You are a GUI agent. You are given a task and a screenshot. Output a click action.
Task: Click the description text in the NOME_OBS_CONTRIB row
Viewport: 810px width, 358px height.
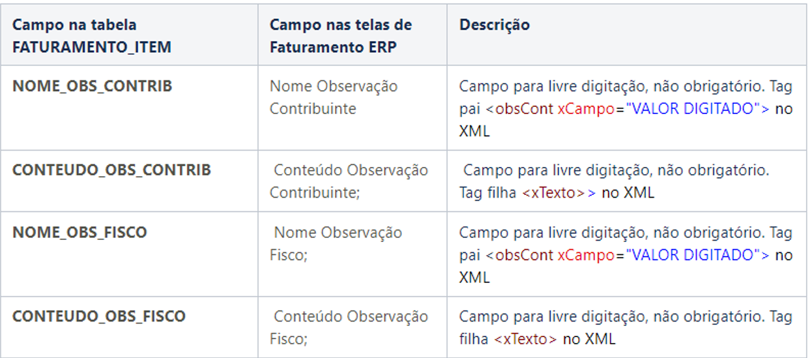626,86
